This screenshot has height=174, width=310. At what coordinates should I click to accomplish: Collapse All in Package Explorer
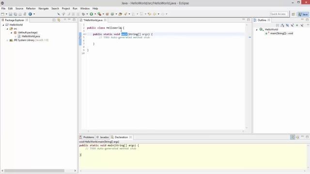click(x=54, y=20)
